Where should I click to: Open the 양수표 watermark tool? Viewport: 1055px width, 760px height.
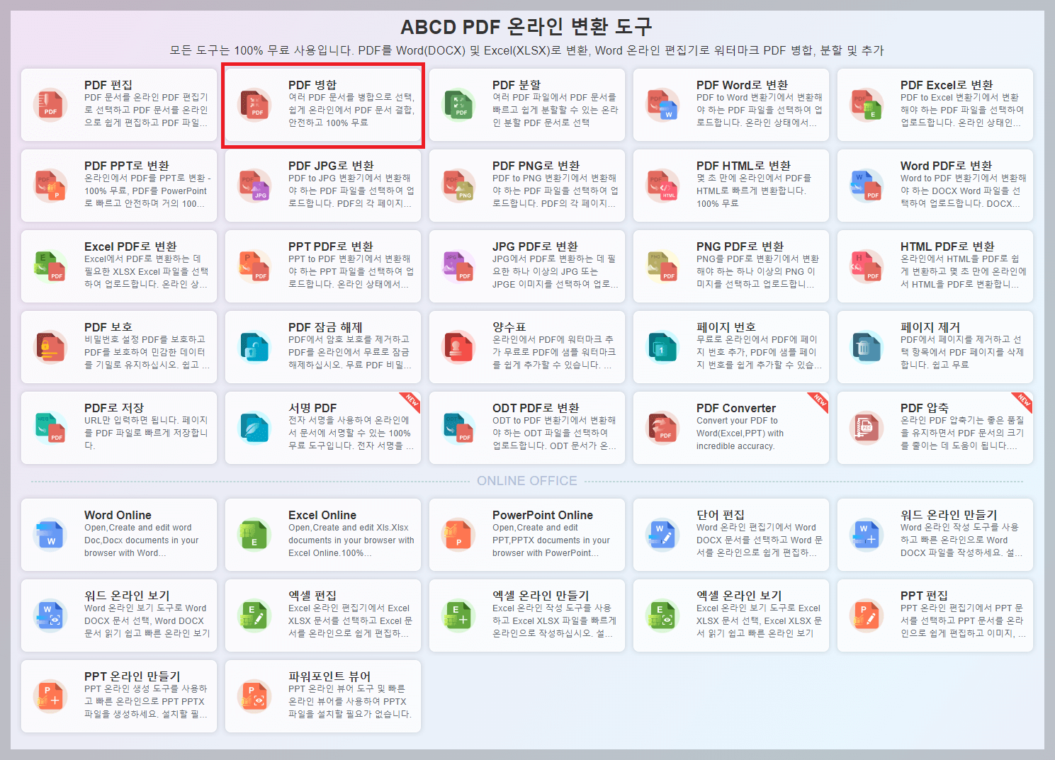coord(526,347)
